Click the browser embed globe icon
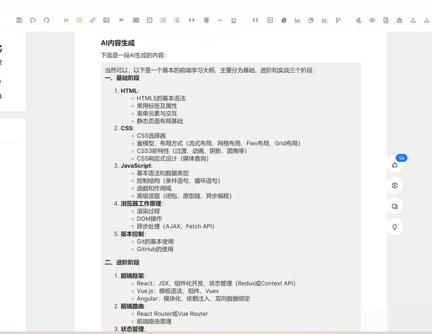The height and width of the screenshot is (334, 432). 283,20
